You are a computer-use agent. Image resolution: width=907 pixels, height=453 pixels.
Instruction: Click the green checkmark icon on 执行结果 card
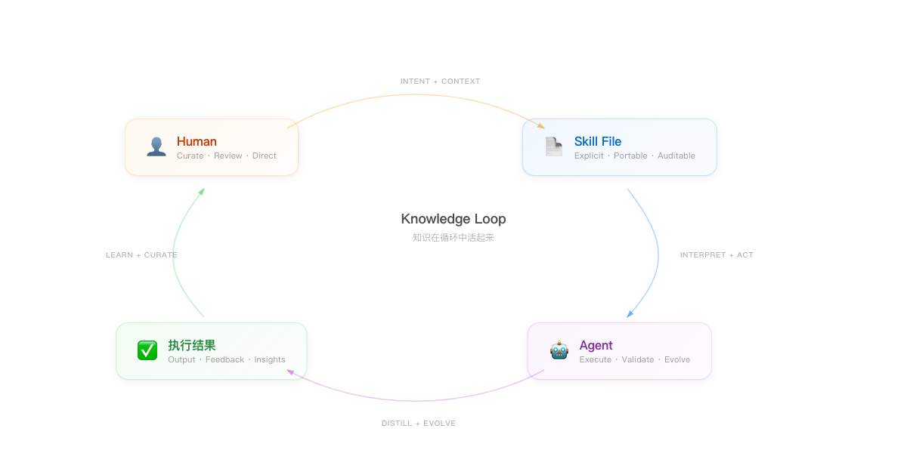pos(147,350)
